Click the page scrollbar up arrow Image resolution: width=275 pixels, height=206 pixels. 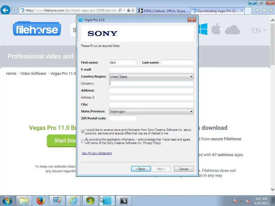(x=273, y=20)
